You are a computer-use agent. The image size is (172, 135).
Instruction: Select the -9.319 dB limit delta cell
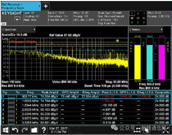click(109, 123)
